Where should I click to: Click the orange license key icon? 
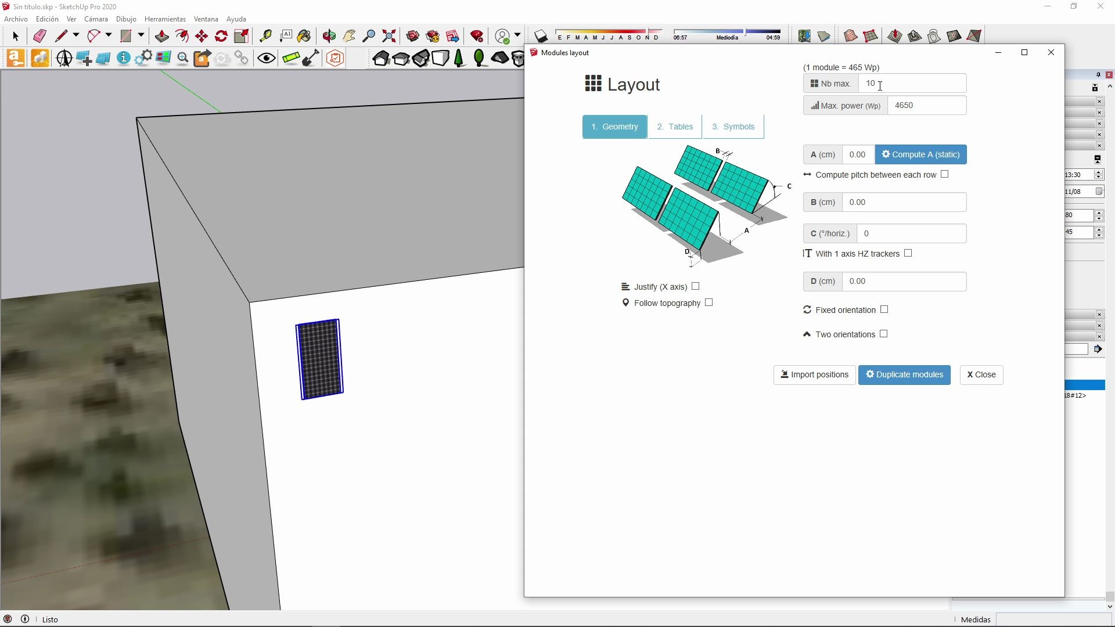tap(16, 58)
